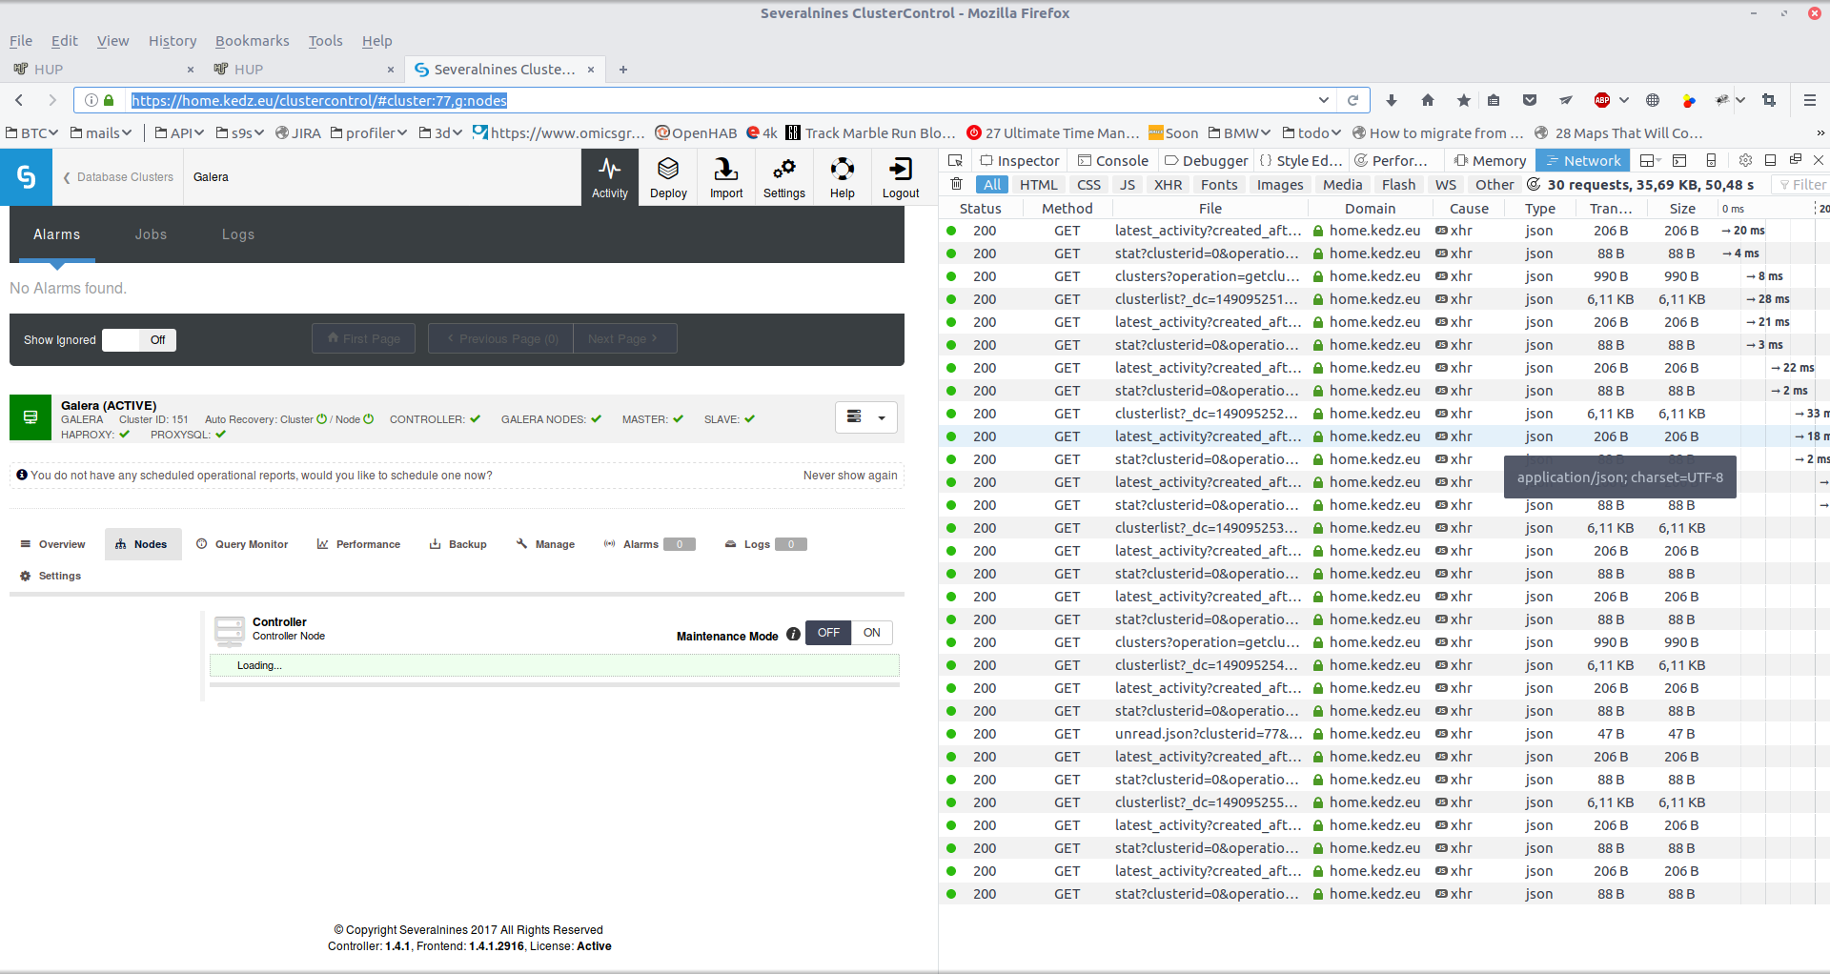Screen dimensions: 1830x974
Task: Expand the BTC bookmarks folder
Action: tap(33, 132)
